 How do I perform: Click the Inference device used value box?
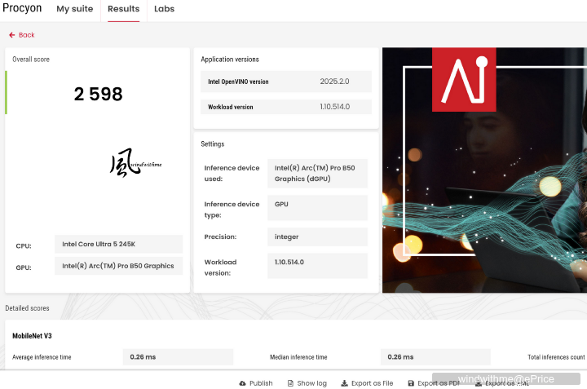317,173
